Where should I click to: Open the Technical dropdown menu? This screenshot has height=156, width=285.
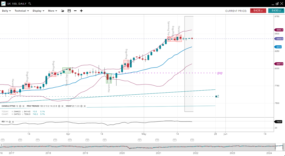(22, 11)
